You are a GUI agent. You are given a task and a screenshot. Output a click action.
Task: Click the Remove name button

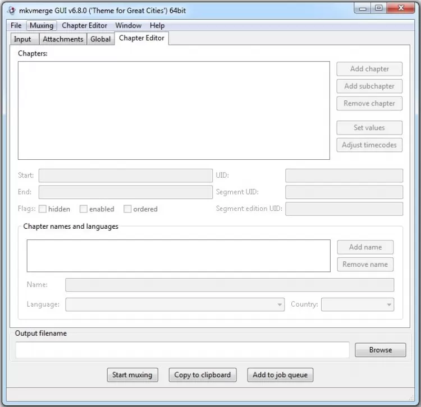(x=365, y=265)
